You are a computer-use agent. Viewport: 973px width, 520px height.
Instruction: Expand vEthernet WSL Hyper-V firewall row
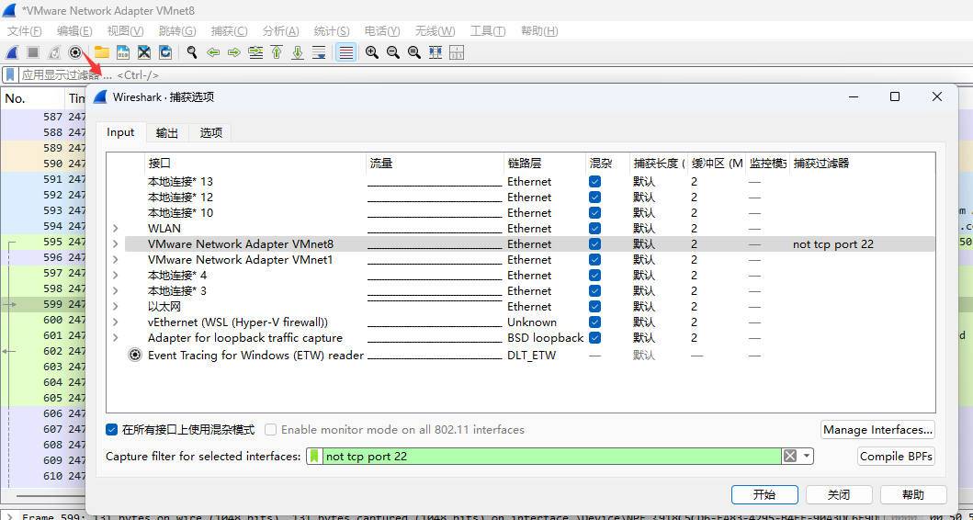(x=116, y=322)
